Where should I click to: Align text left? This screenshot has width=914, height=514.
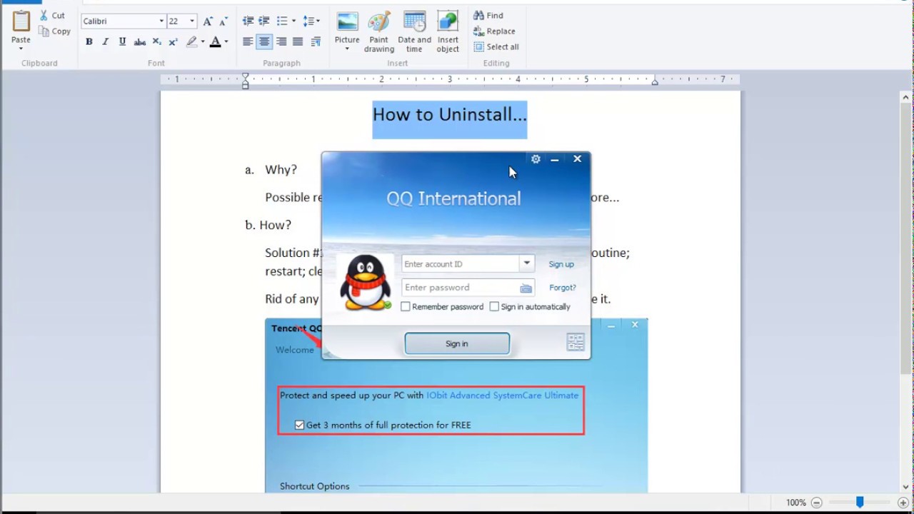(248, 42)
